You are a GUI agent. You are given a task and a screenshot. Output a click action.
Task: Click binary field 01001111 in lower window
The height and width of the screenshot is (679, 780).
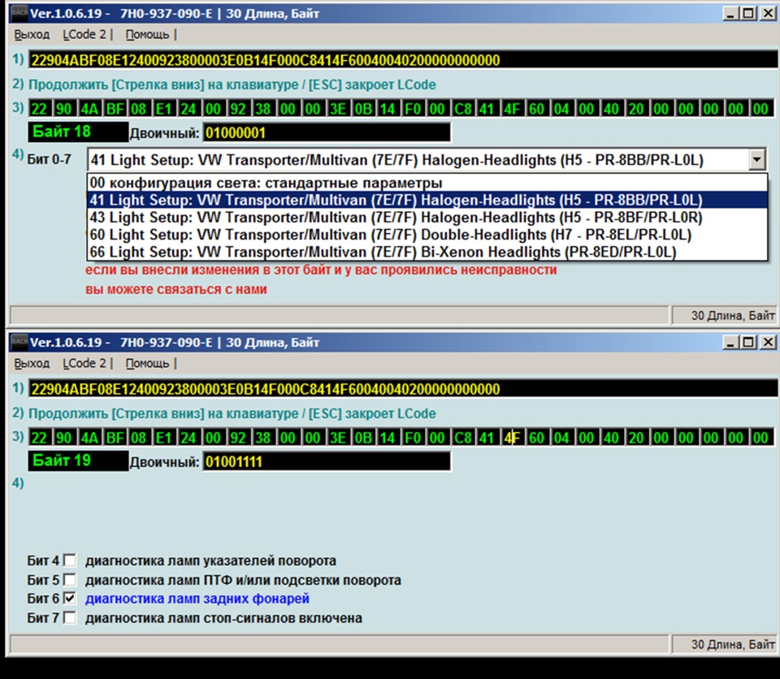(327, 461)
